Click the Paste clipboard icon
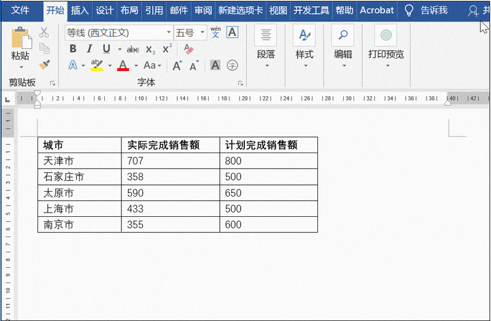The height and width of the screenshot is (321, 491). click(x=21, y=38)
